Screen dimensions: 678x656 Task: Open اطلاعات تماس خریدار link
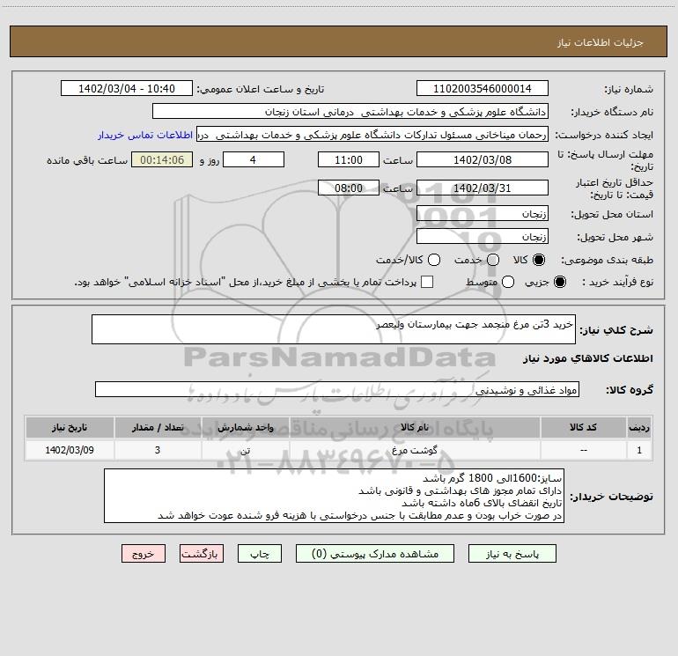coord(145,135)
